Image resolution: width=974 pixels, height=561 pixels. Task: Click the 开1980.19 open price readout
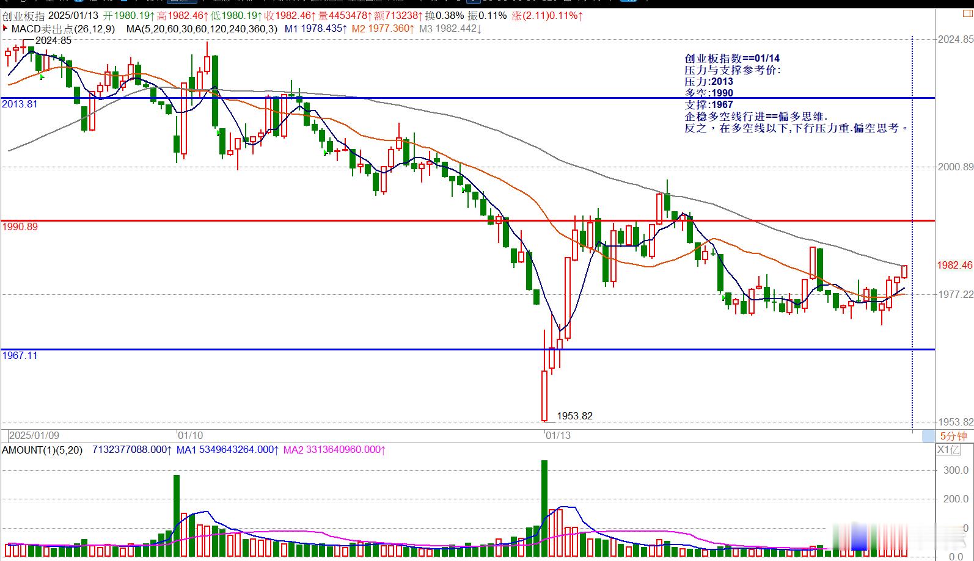tap(128, 16)
